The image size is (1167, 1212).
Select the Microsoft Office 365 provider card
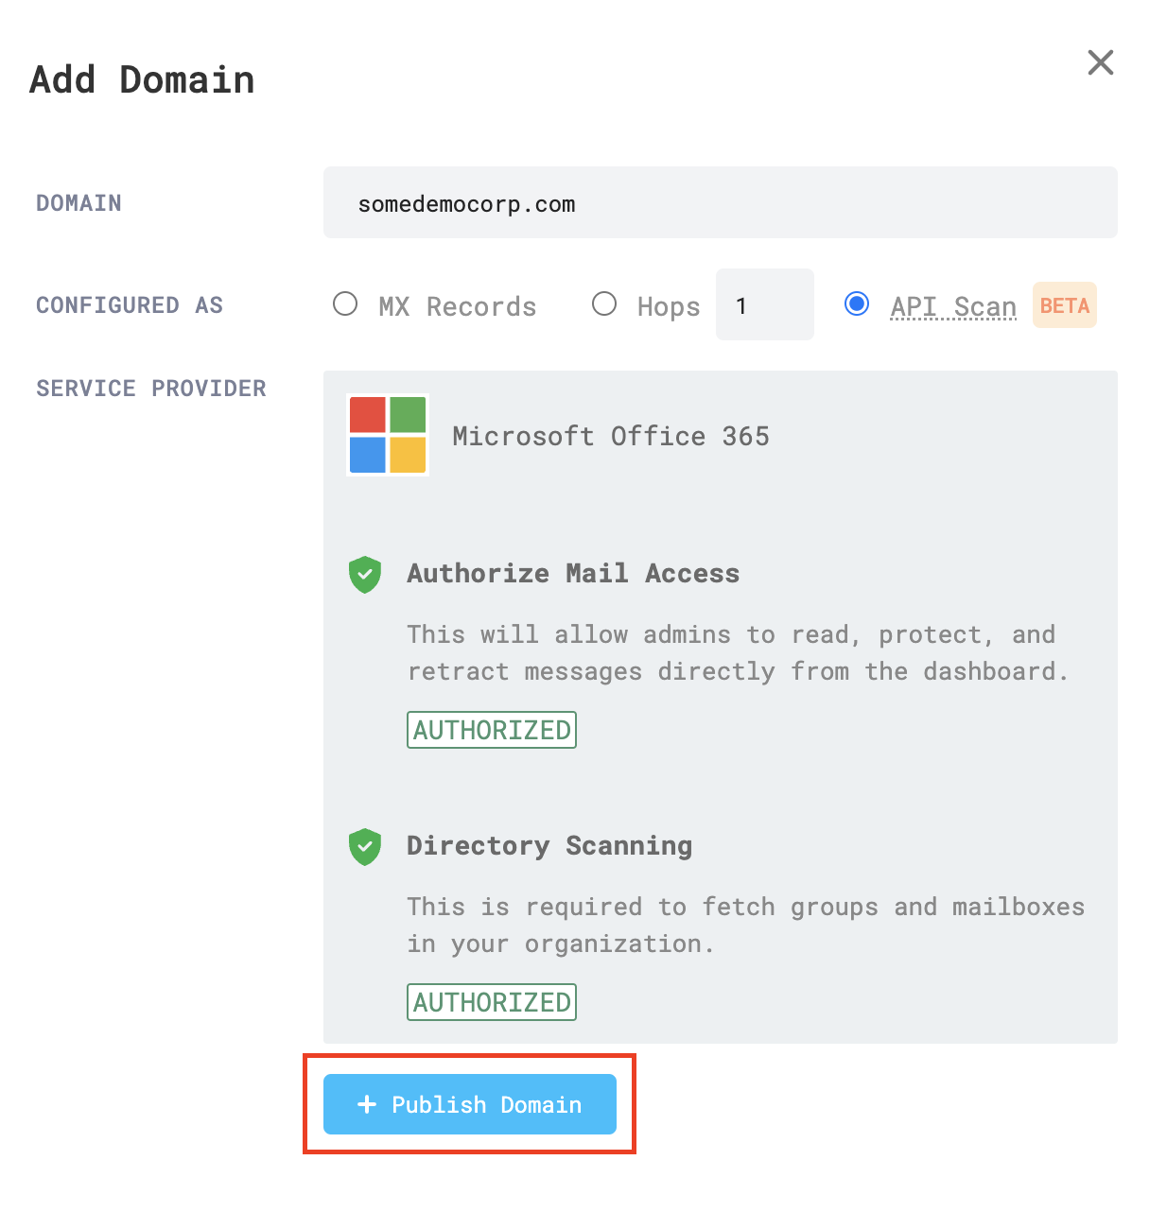click(x=610, y=436)
